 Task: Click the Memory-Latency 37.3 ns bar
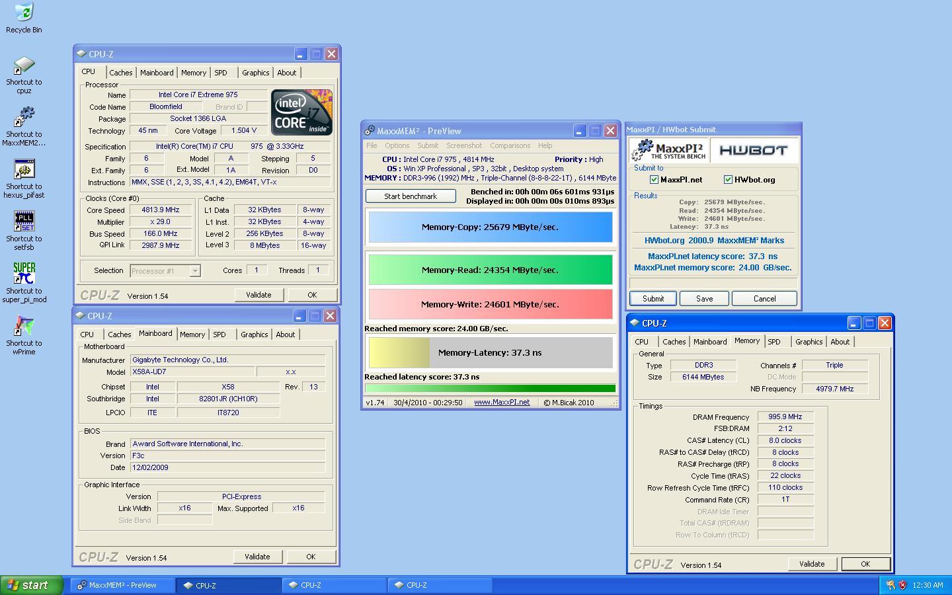tap(491, 352)
